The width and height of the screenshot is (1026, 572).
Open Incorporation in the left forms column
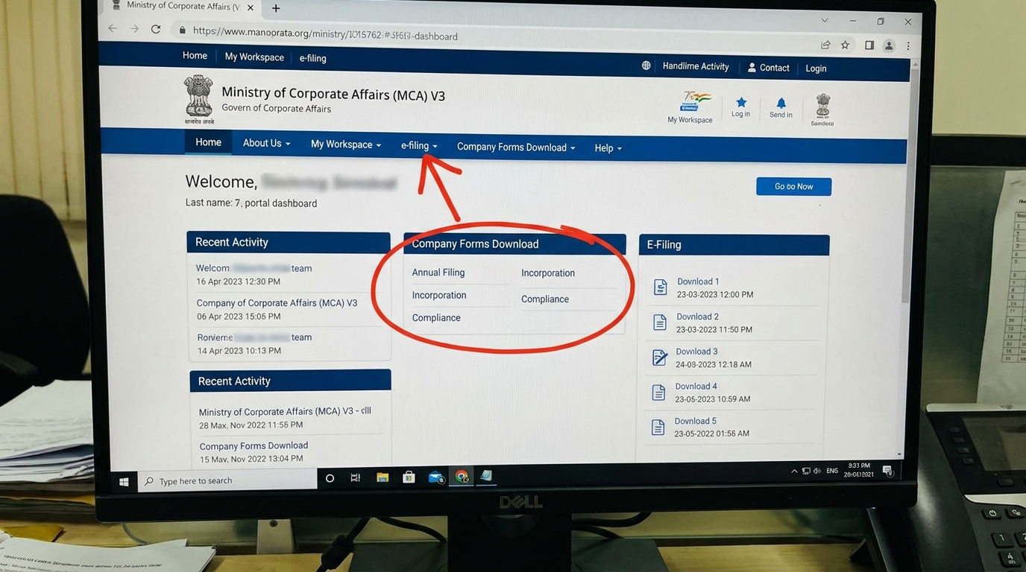[438, 295]
